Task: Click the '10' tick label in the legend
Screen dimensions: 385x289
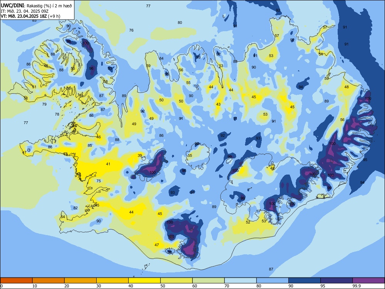Action: click(x=35, y=286)
